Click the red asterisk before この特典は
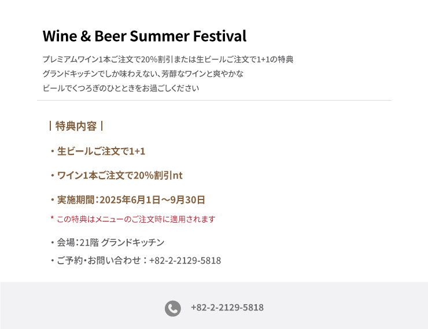 tap(52, 218)
